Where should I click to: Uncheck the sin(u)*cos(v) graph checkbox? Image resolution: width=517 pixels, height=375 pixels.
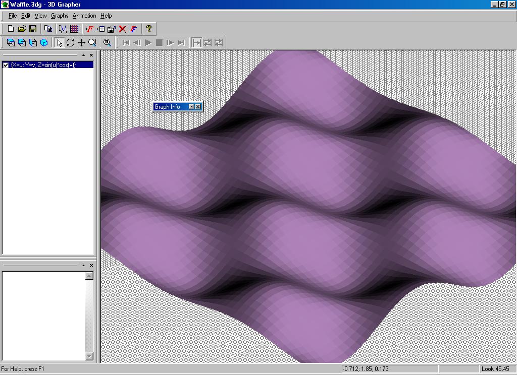(6, 65)
